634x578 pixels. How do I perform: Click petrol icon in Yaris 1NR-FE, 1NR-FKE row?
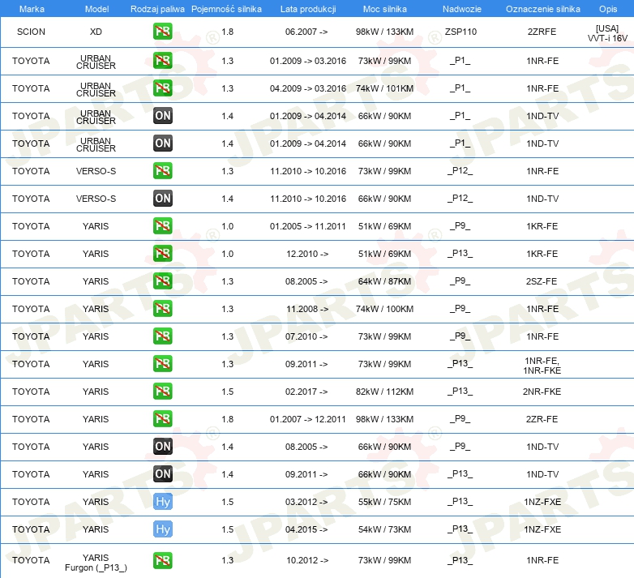pos(163,364)
